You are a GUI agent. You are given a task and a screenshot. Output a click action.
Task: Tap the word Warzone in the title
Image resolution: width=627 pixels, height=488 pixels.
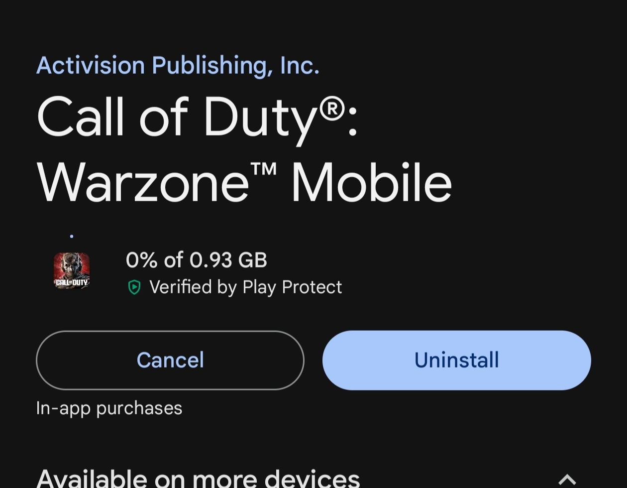[143, 183]
